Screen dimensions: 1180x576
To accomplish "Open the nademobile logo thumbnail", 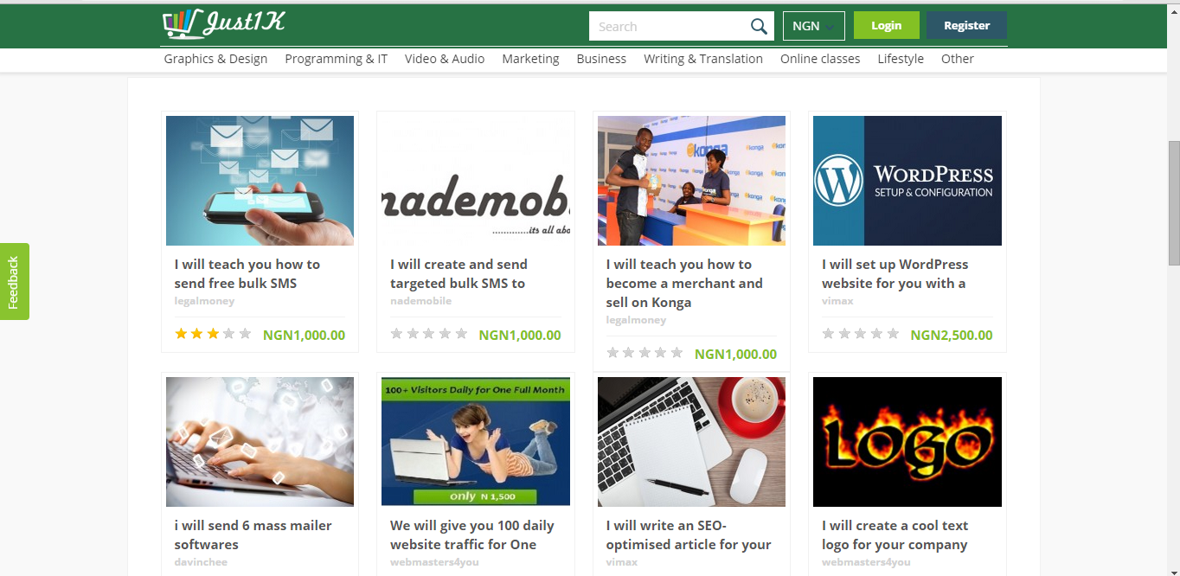I will tap(476, 181).
